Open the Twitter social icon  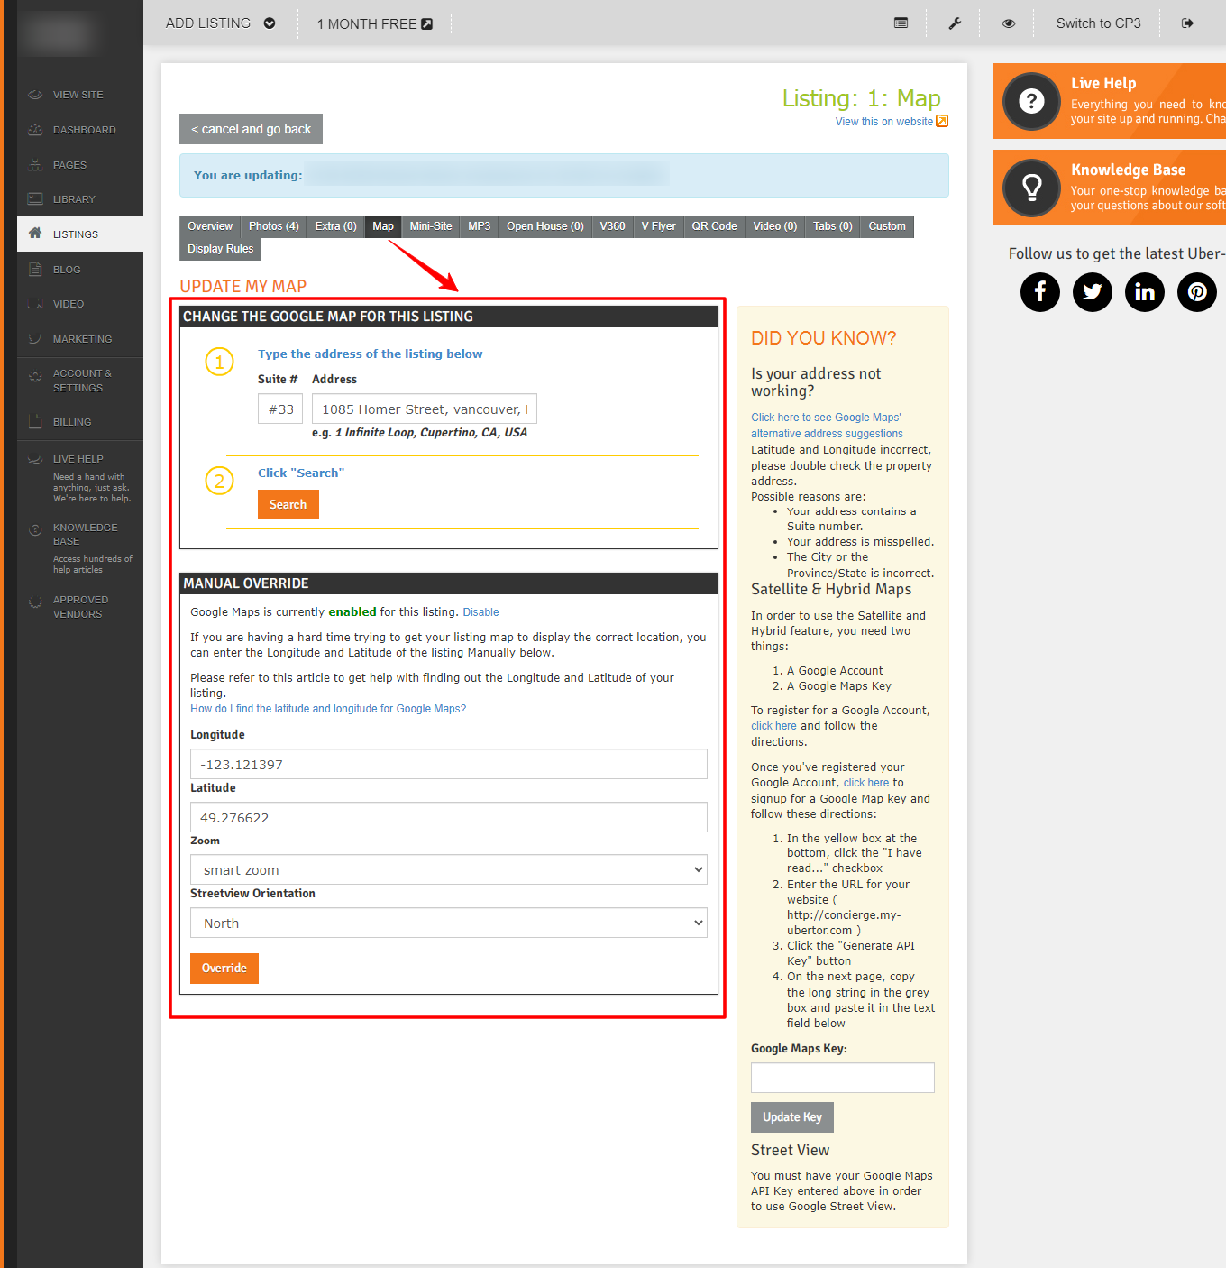tap(1093, 292)
